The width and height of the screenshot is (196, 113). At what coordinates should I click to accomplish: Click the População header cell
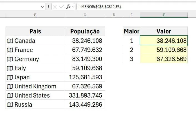[85, 31]
